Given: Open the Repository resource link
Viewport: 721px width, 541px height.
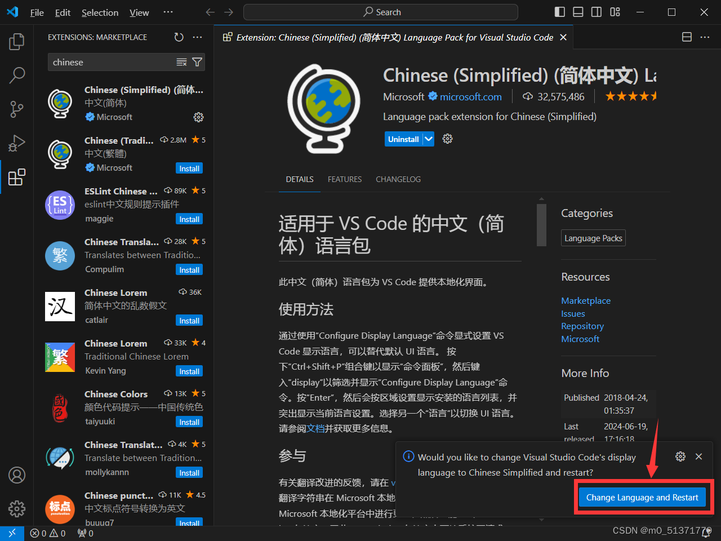Looking at the screenshot, I should pyautogui.click(x=582, y=326).
